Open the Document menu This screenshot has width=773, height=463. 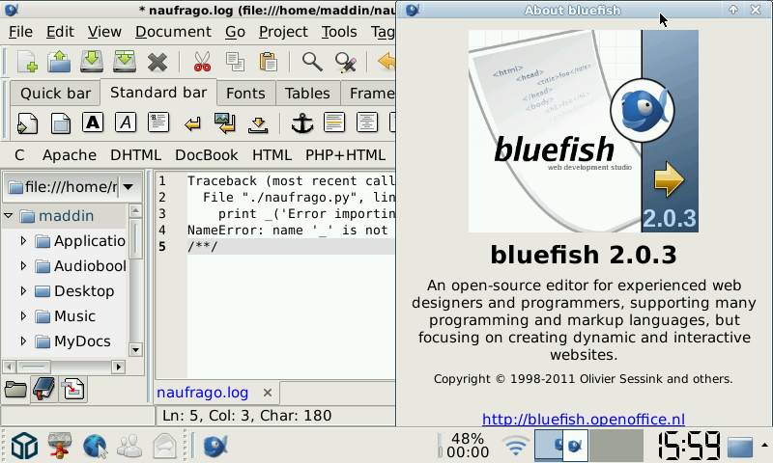click(x=173, y=32)
